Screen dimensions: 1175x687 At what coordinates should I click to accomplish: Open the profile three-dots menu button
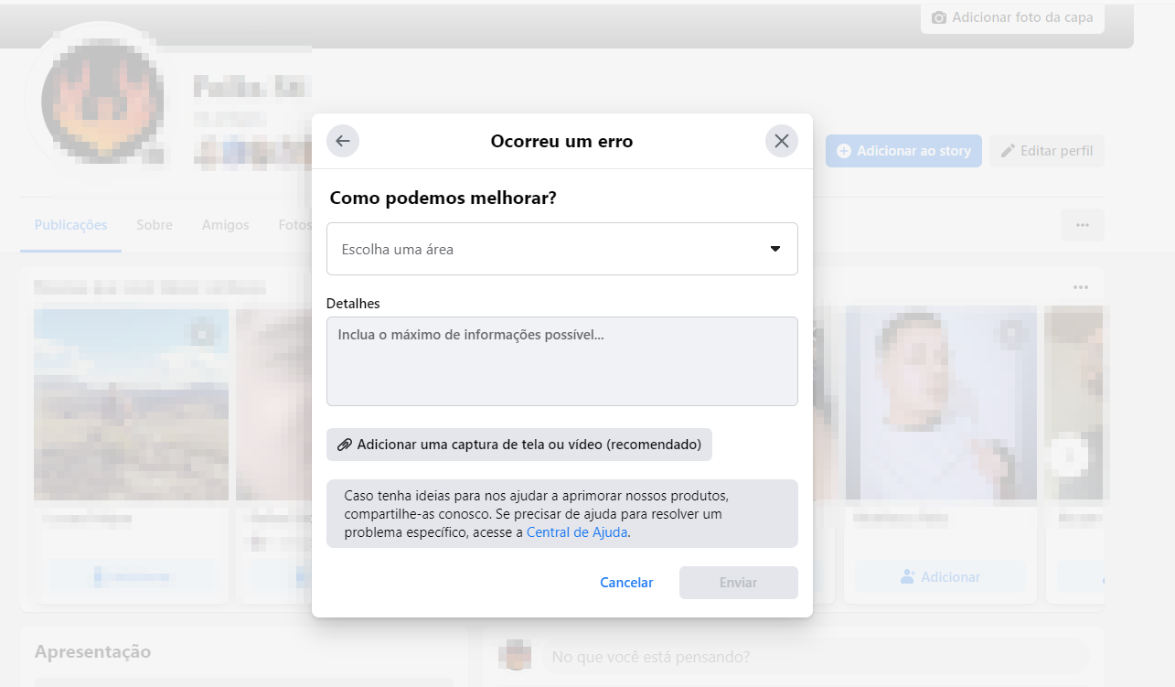[x=1082, y=225]
